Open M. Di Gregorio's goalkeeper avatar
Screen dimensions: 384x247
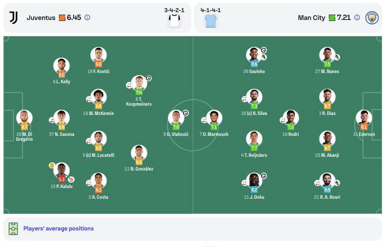point(24,117)
